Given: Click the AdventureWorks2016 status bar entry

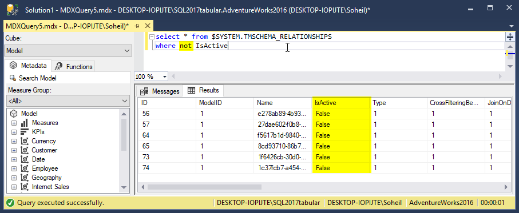Looking at the screenshot, I should coord(441,203).
